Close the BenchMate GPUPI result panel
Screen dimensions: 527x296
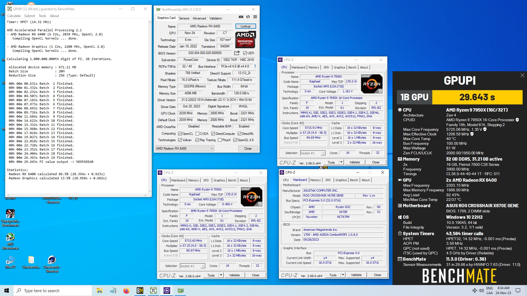(x=522, y=75)
